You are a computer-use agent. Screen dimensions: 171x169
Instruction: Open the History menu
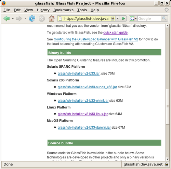point(43,10)
